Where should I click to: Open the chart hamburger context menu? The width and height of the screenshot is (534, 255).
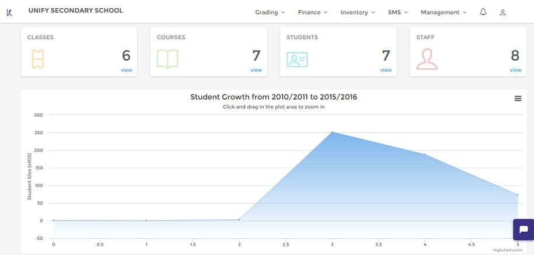[x=518, y=99]
